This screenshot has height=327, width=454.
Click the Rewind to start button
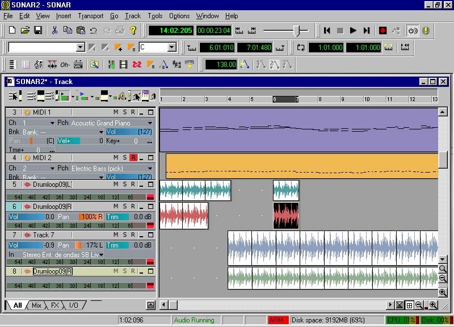point(327,31)
